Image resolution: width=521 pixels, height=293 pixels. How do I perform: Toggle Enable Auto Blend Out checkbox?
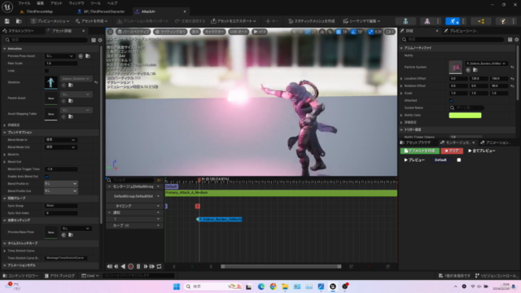coord(46,177)
